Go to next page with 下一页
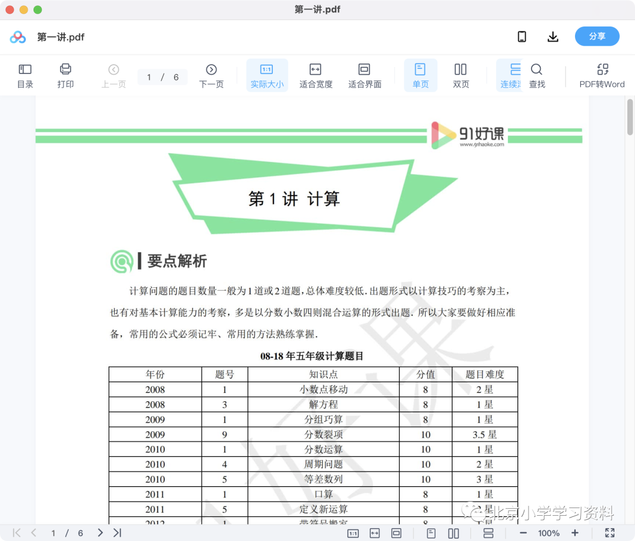The image size is (635, 541). pyautogui.click(x=212, y=76)
